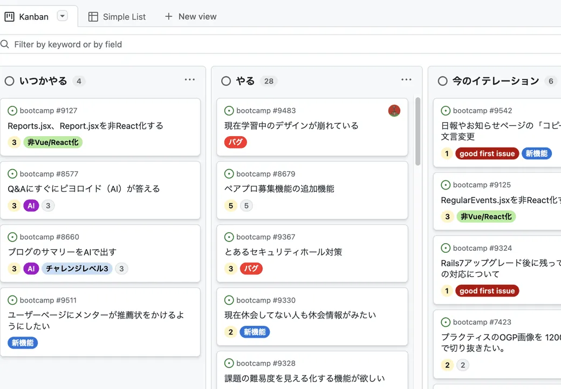
Task: Switch to the Simple List tab
Action: (117, 17)
